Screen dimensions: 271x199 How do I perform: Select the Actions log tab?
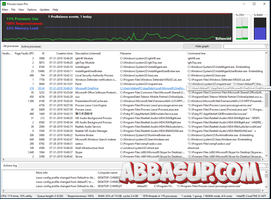click(x=10, y=165)
